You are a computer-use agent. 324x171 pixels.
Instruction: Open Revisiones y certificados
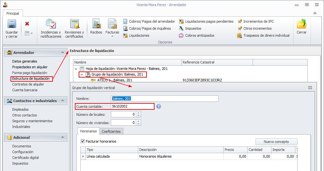(74, 29)
